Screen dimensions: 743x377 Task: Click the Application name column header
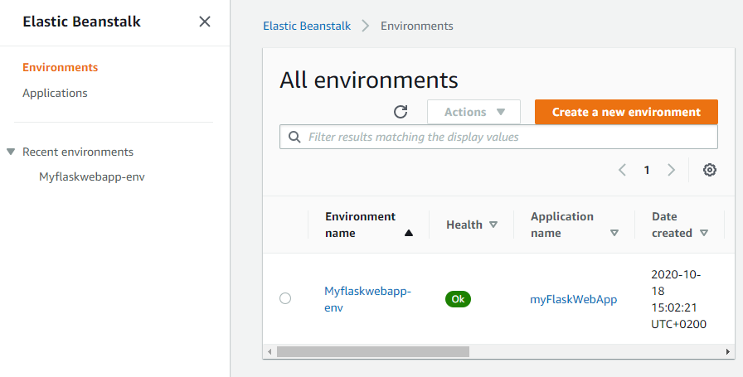pos(562,225)
